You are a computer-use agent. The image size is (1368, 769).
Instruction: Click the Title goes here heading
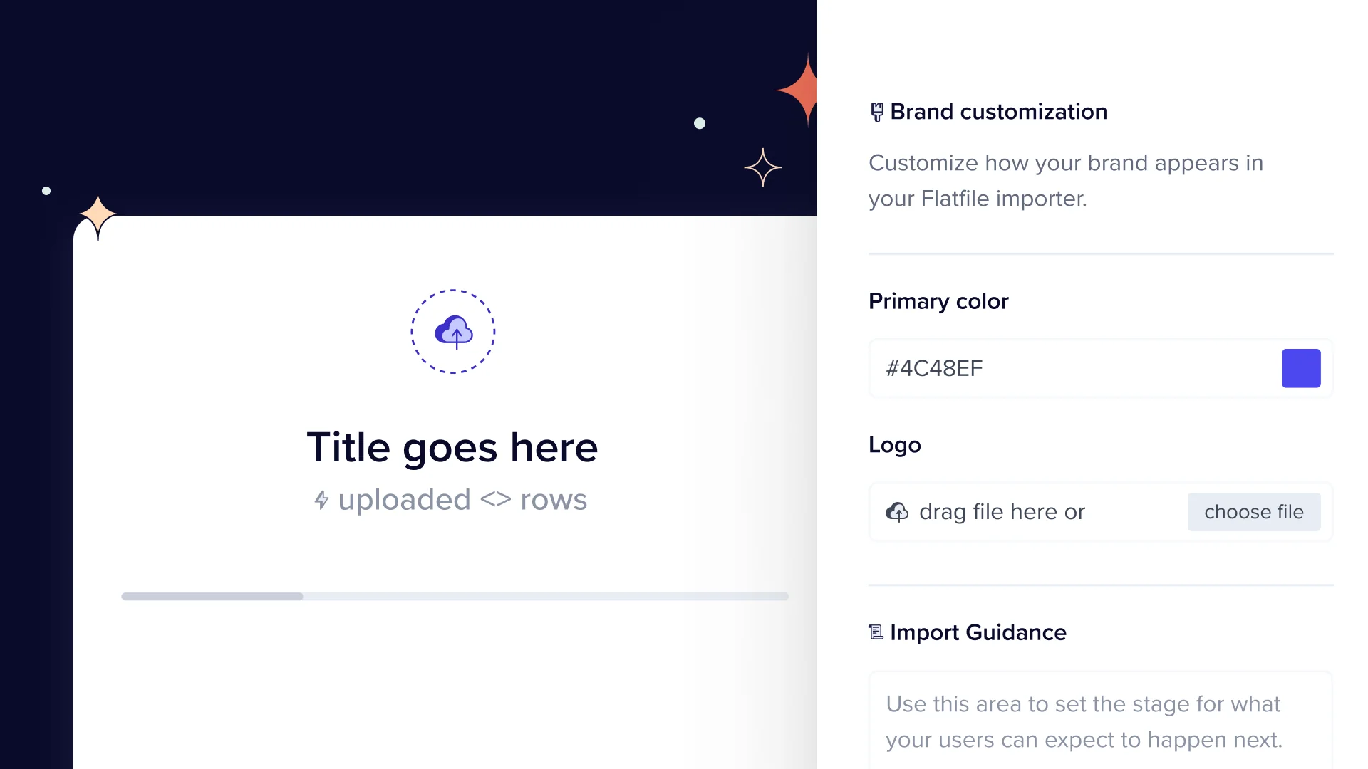coord(452,447)
